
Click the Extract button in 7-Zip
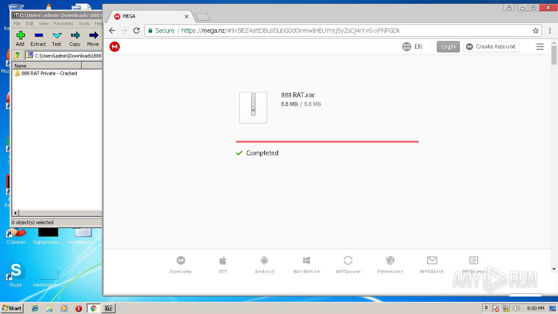(x=38, y=38)
